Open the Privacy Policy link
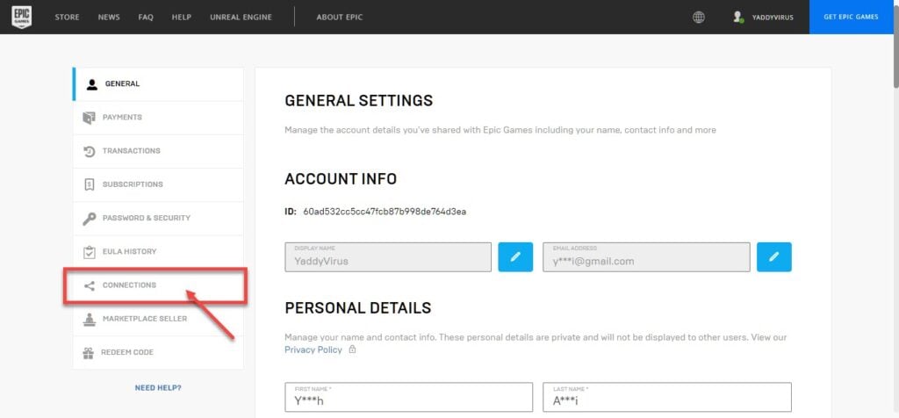The image size is (899, 418). [x=313, y=350]
